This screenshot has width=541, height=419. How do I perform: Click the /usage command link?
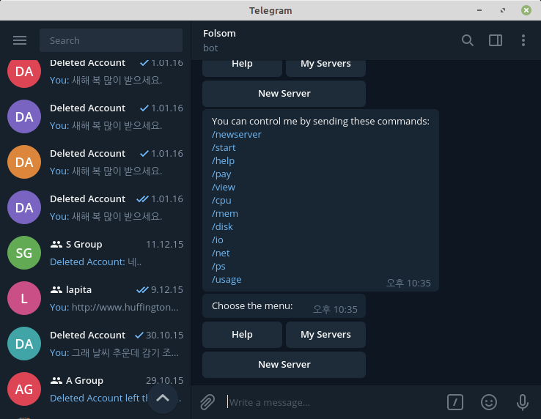pyautogui.click(x=227, y=279)
